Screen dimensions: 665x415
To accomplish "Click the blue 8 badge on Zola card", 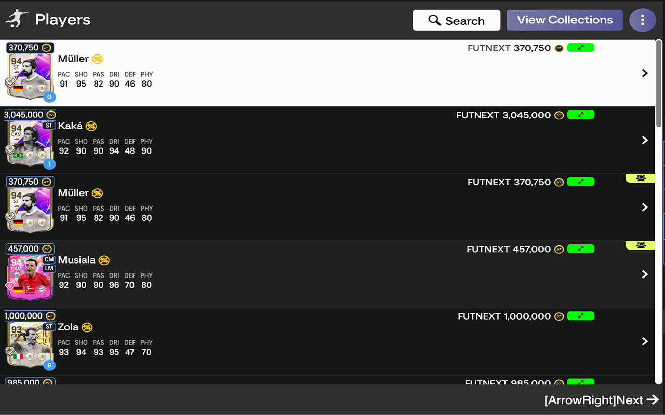I will click(49, 365).
